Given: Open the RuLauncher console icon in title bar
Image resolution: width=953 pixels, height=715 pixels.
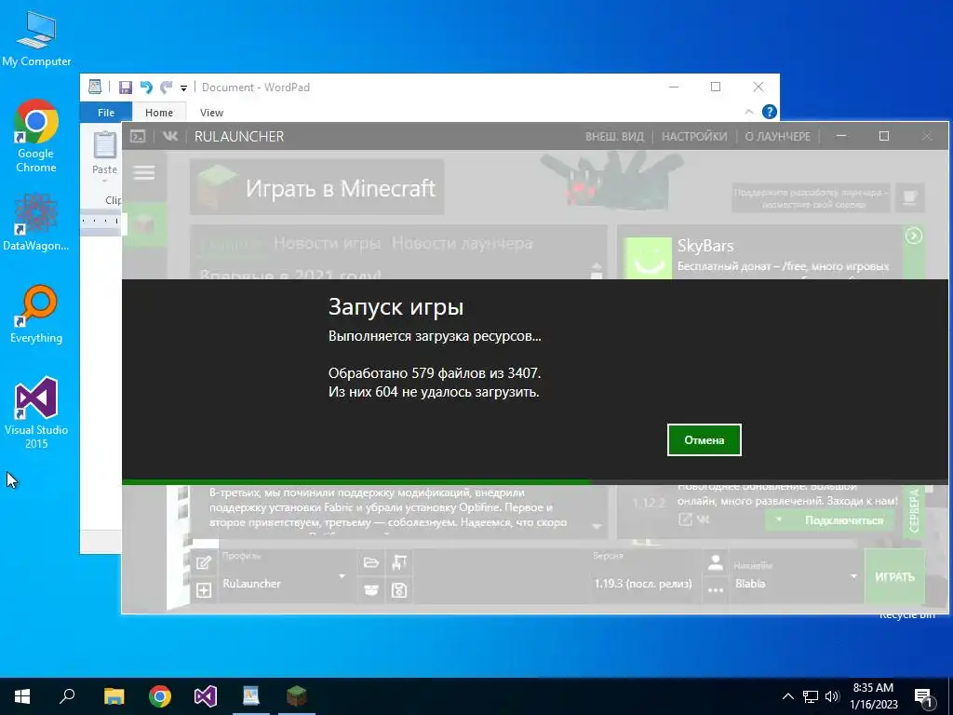Looking at the screenshot, I should click(x=138, y=136).
